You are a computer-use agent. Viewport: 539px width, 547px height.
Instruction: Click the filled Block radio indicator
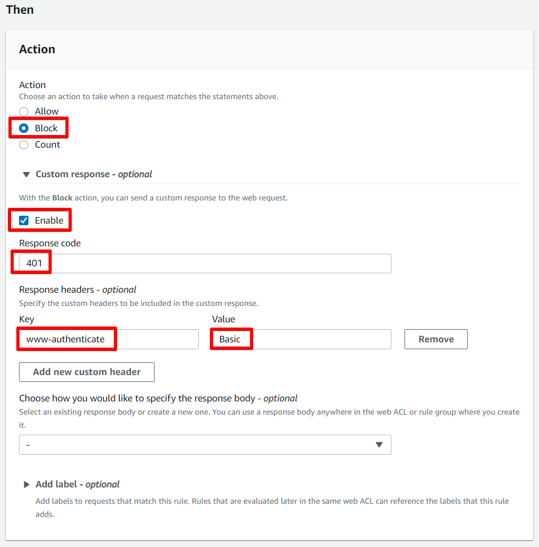(23, 128)
